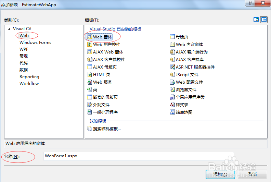Choose the ASP.NET 服务器控件 template icon
The image size is (271, 182).
(x=172, y=67)
